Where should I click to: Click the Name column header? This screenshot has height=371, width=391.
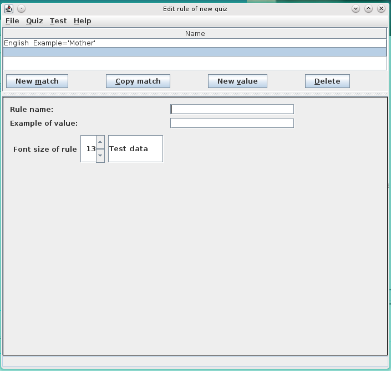[195, 34]
